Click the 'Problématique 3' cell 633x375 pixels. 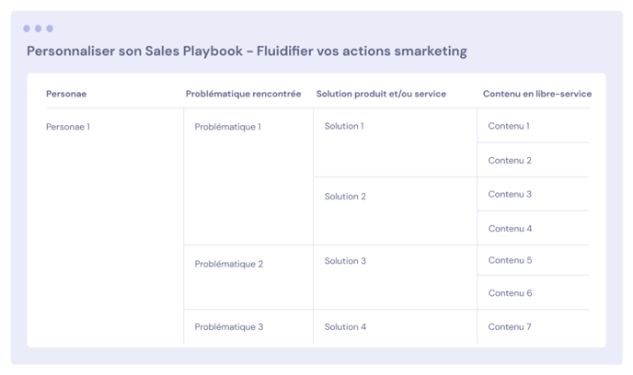(x=228, y=326)
